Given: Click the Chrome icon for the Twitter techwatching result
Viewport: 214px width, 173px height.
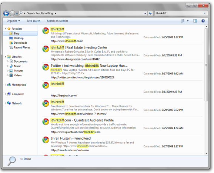Looking at the screenshot, I should [x=46, y=67].
